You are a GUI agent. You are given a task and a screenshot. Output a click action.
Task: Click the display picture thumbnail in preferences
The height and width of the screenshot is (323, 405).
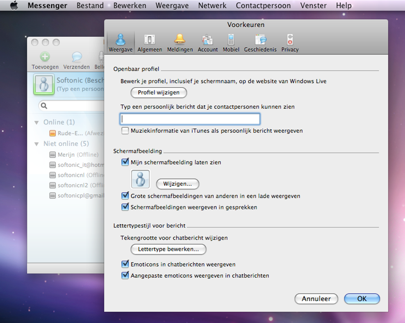(140, 179)
